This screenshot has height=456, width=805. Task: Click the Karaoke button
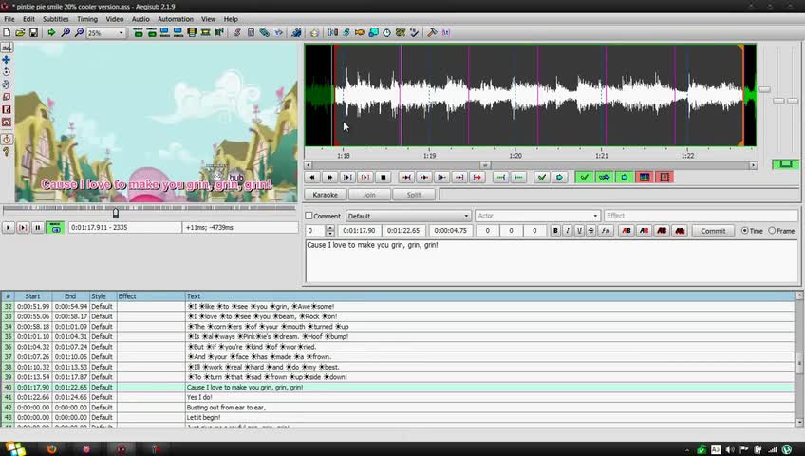pyautogui.click(x=325, y=195)
